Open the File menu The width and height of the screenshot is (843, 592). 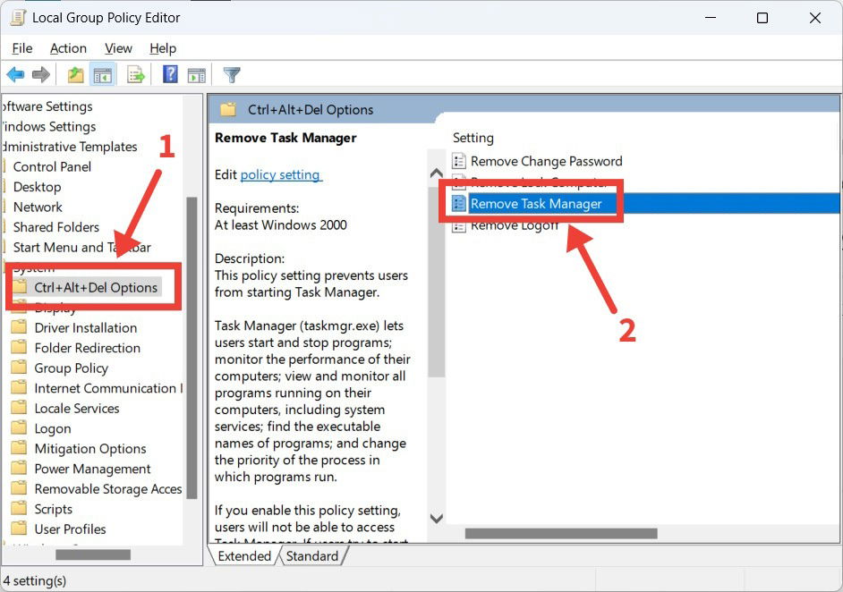pyautogui.click(x=22, y=48)
